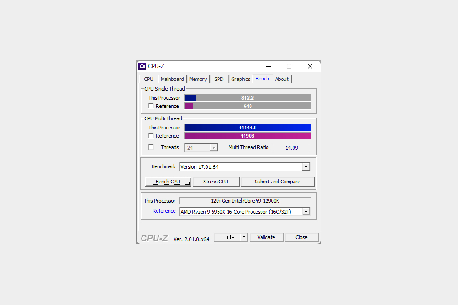
Task: Minimize the CPU-Z window
Action: [x=268, y=66]
